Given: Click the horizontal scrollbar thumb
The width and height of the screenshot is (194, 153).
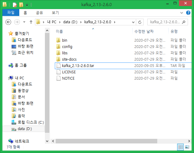Looking at the screenshot, I should [x=106, y=141].
